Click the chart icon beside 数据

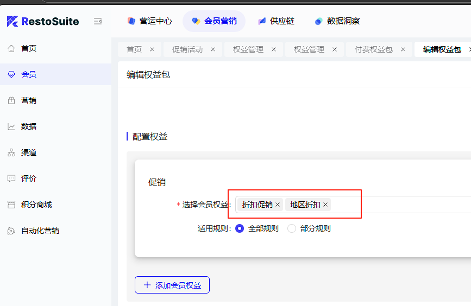pos(11,126)
